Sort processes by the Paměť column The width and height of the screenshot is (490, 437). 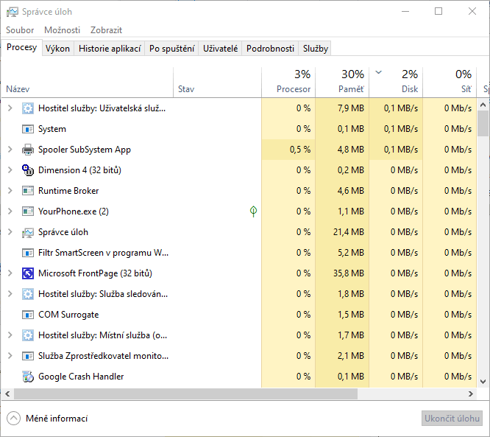pos(342,82)
